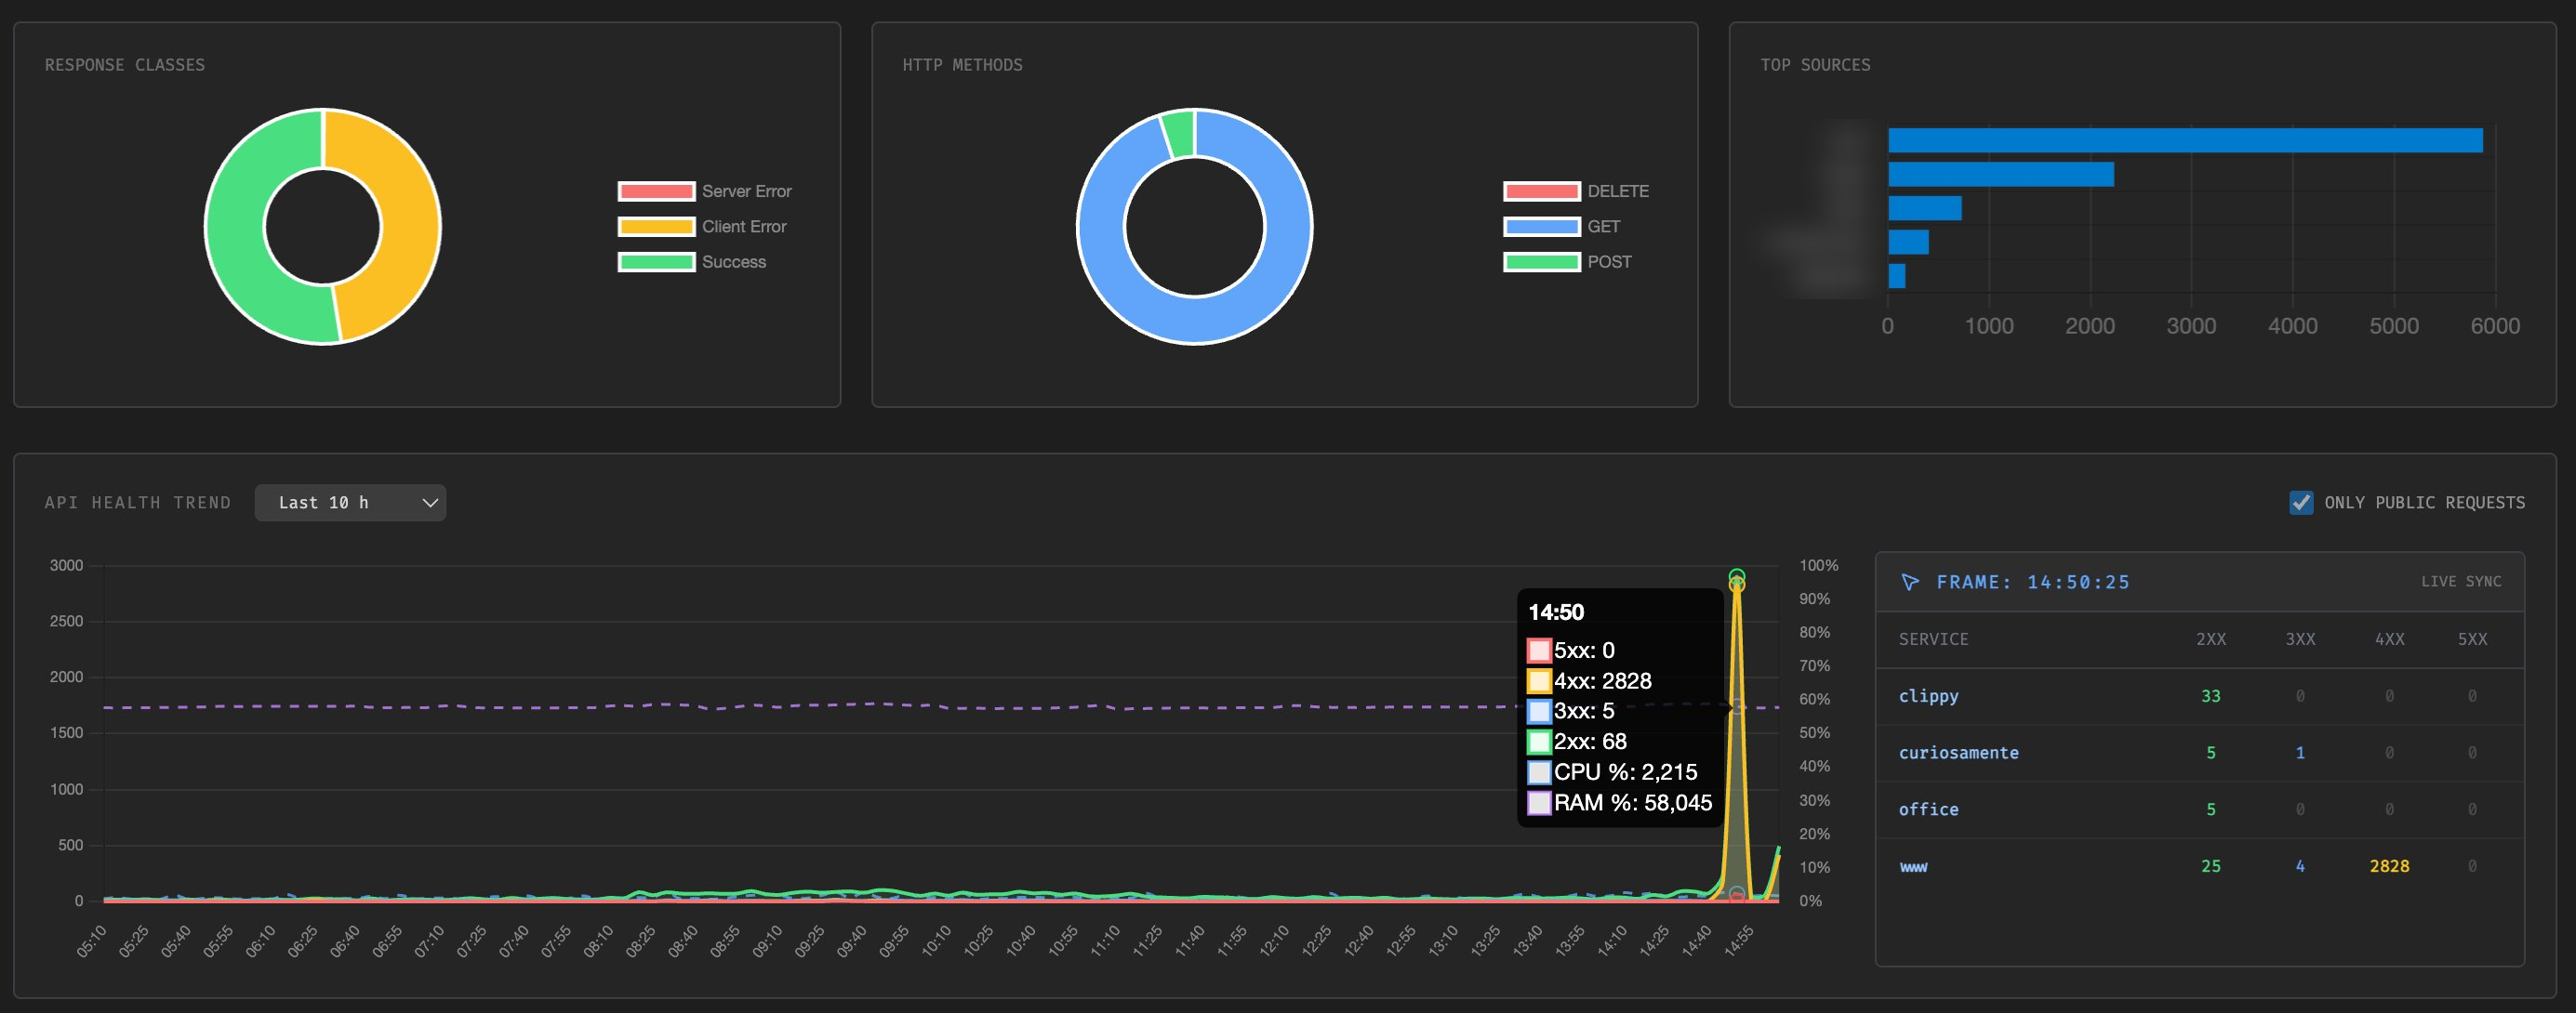This screenshot has height=1013, width=2576.
Task: Click the 4xx: 2828 tooltip entry
Action: tap(1590, 681)
